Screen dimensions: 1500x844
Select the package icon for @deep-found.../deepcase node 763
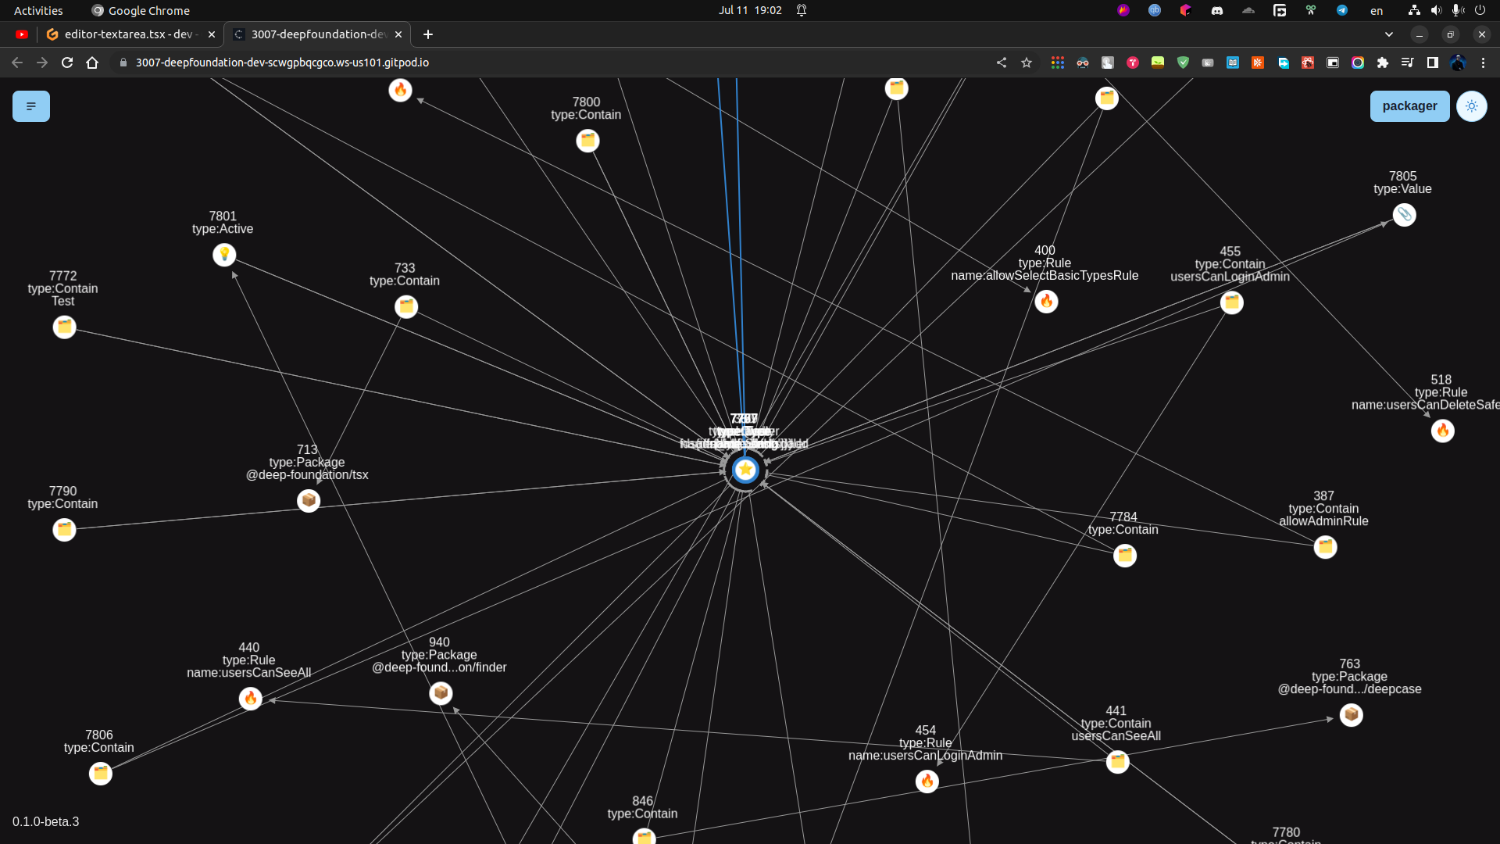pos(1352,714)
